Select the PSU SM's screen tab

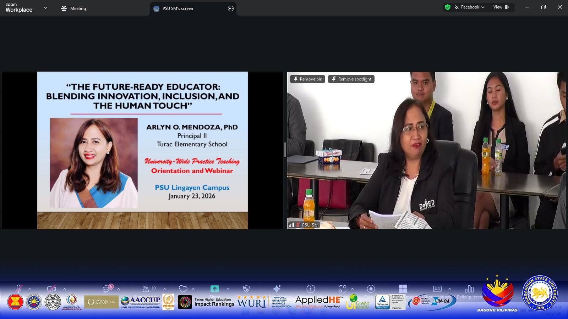[x=177, y=9]
